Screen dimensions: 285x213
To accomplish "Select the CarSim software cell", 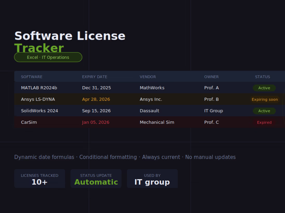I will point(29,122).
